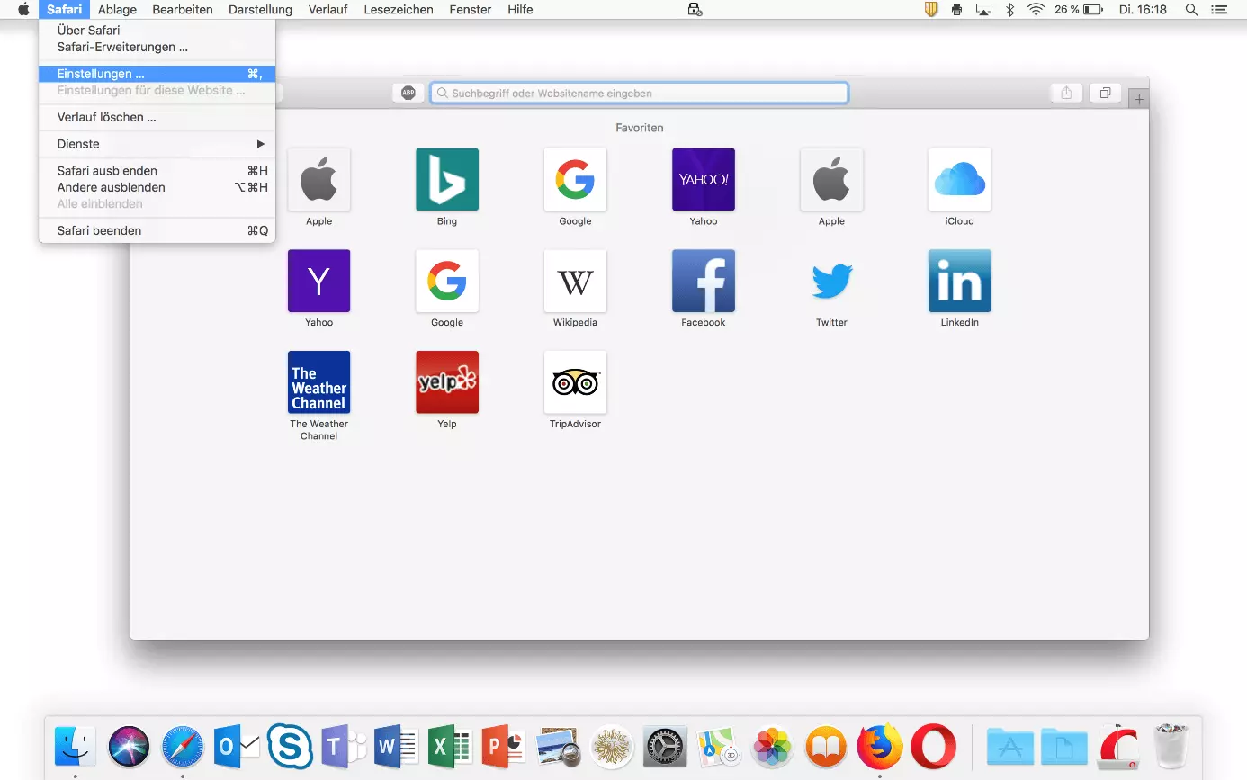Image resolution: width=1247 pixels, height=780 pixels.
Task: Click the ABP Adblock Plus toolbar icon
Action: pos(408,93)
